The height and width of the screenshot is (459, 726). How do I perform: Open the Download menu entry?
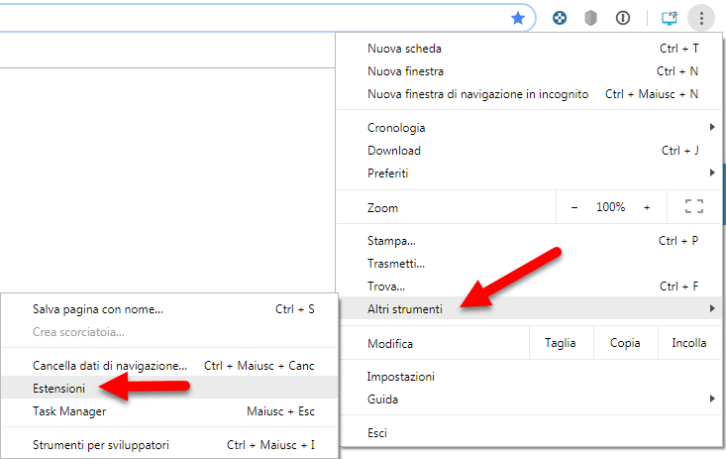529,151
